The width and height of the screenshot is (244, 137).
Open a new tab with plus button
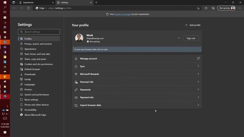click(x=96, y=3)
